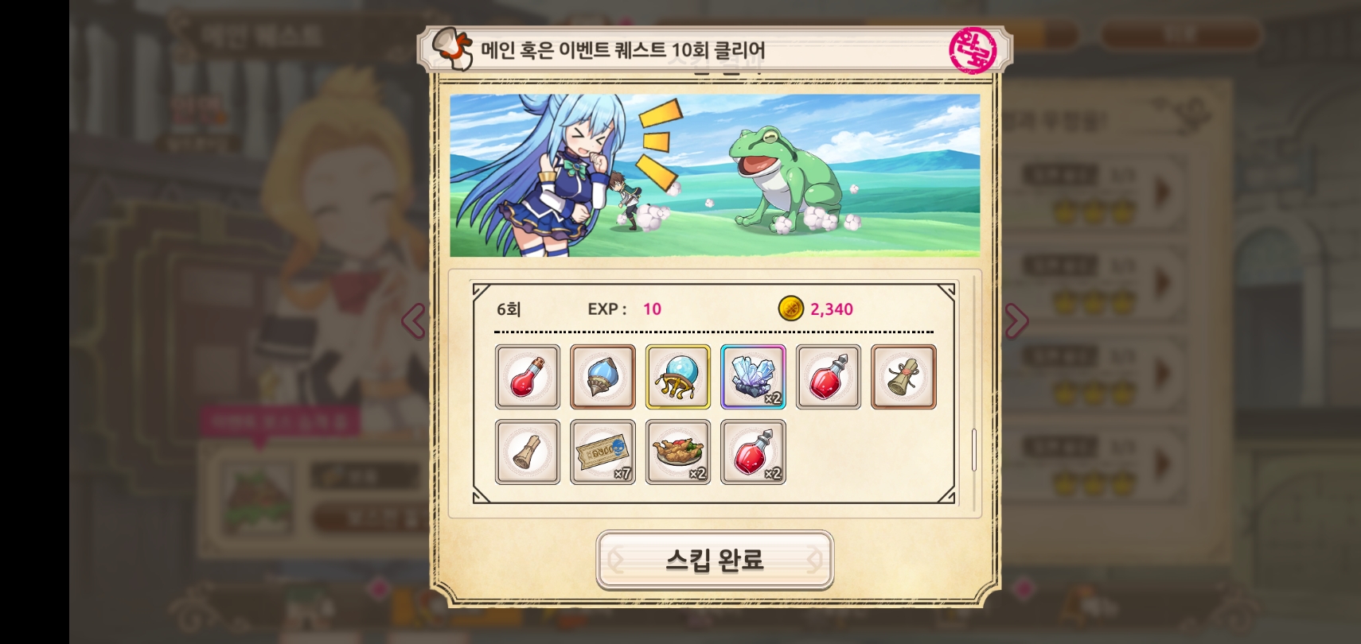Tap the mission title 메인 혹은 이벤트 퀘스트 text
1361x644 pixels.
[x=574, y=50]
